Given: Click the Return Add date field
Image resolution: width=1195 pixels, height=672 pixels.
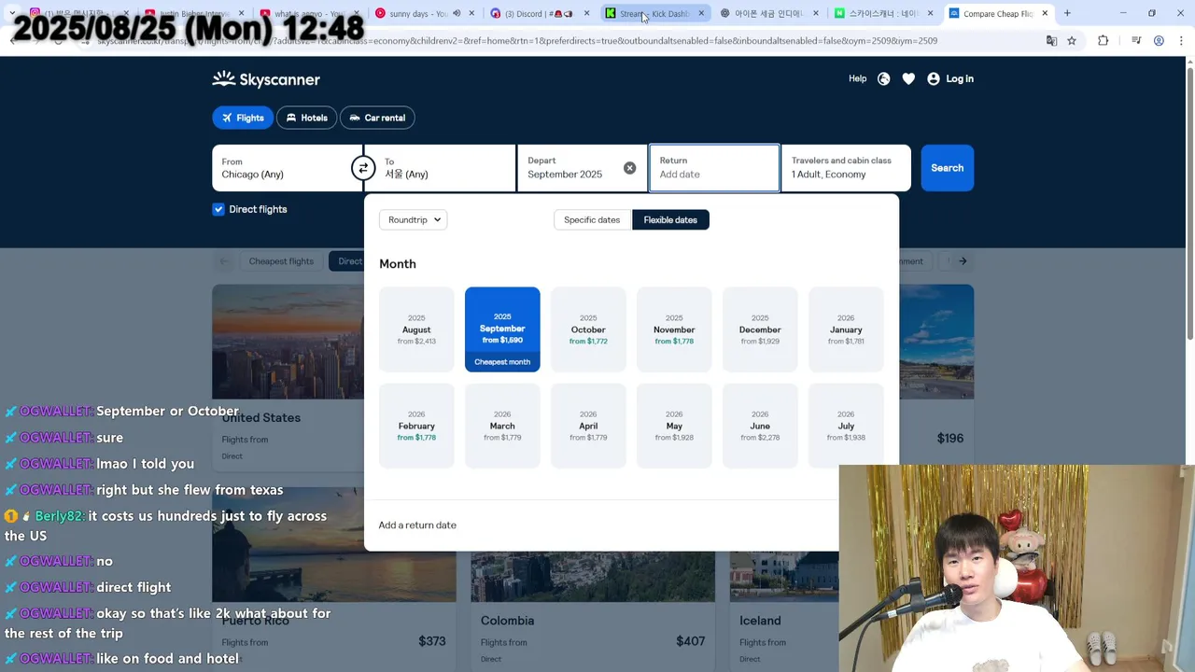Looking at the screenshot, I should pyautogui.click(x=714, y=168).
